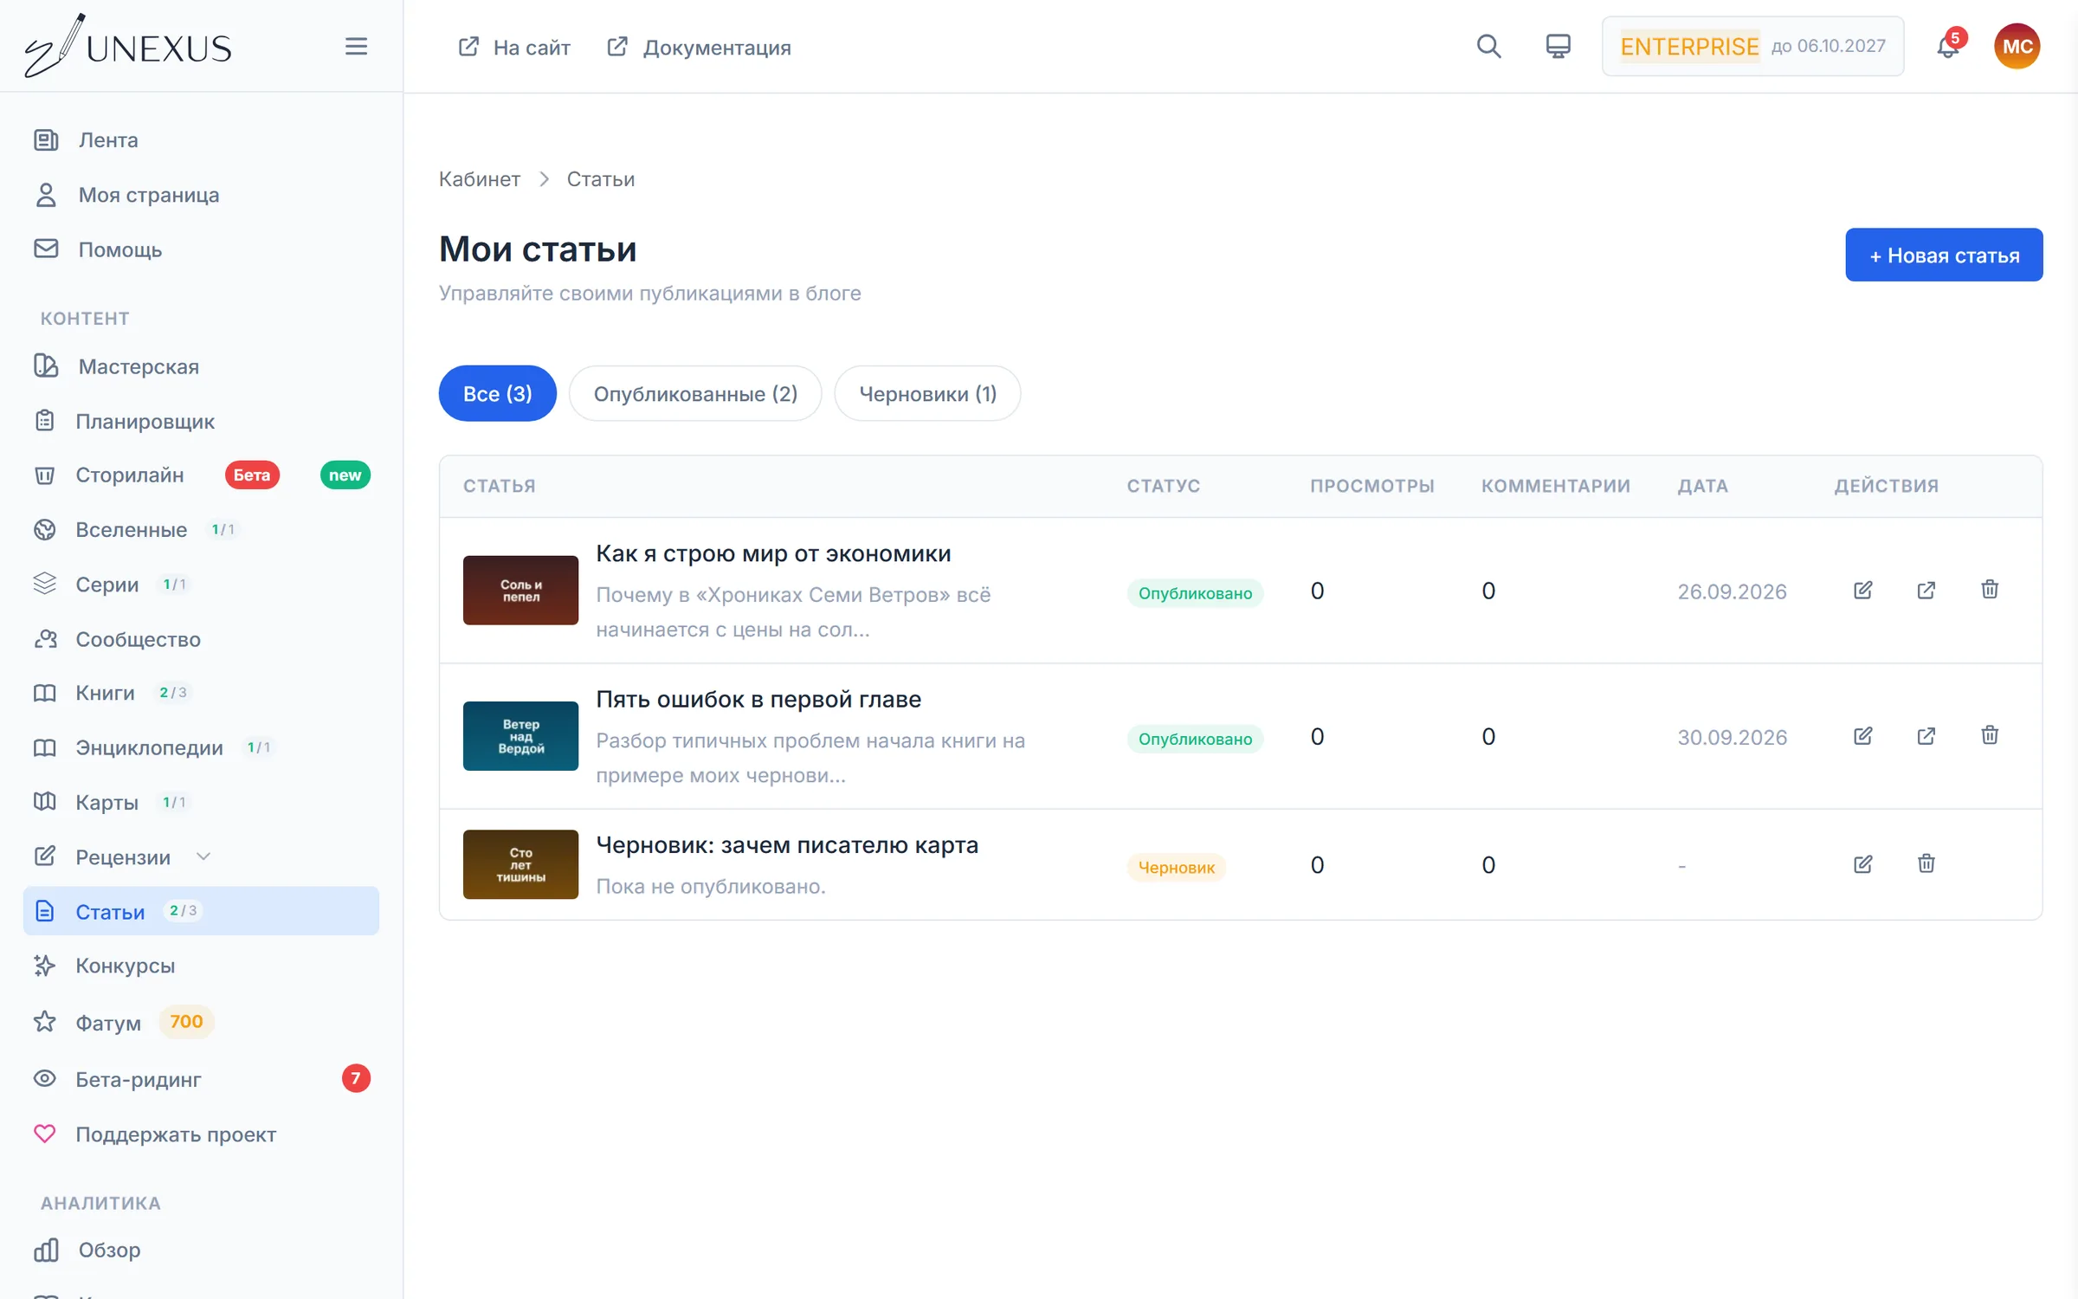Screen dimensions: 2078x1299
Task: Delete article 'Пять ошибок в первой главе'
Action: (x=1989, y=735)
